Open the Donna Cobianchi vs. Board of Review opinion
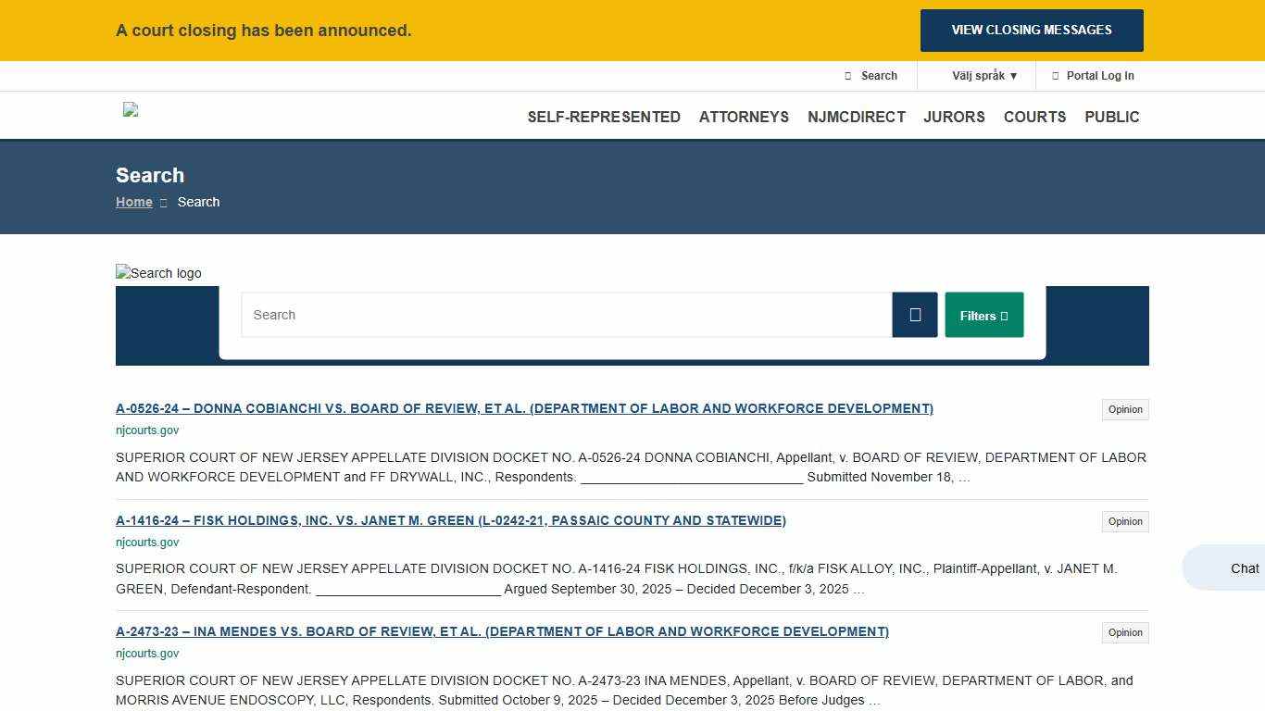1265x711 pixels. 524,408
